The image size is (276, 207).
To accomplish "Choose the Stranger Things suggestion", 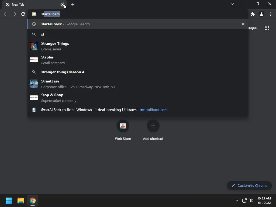I will pos(138,46).
